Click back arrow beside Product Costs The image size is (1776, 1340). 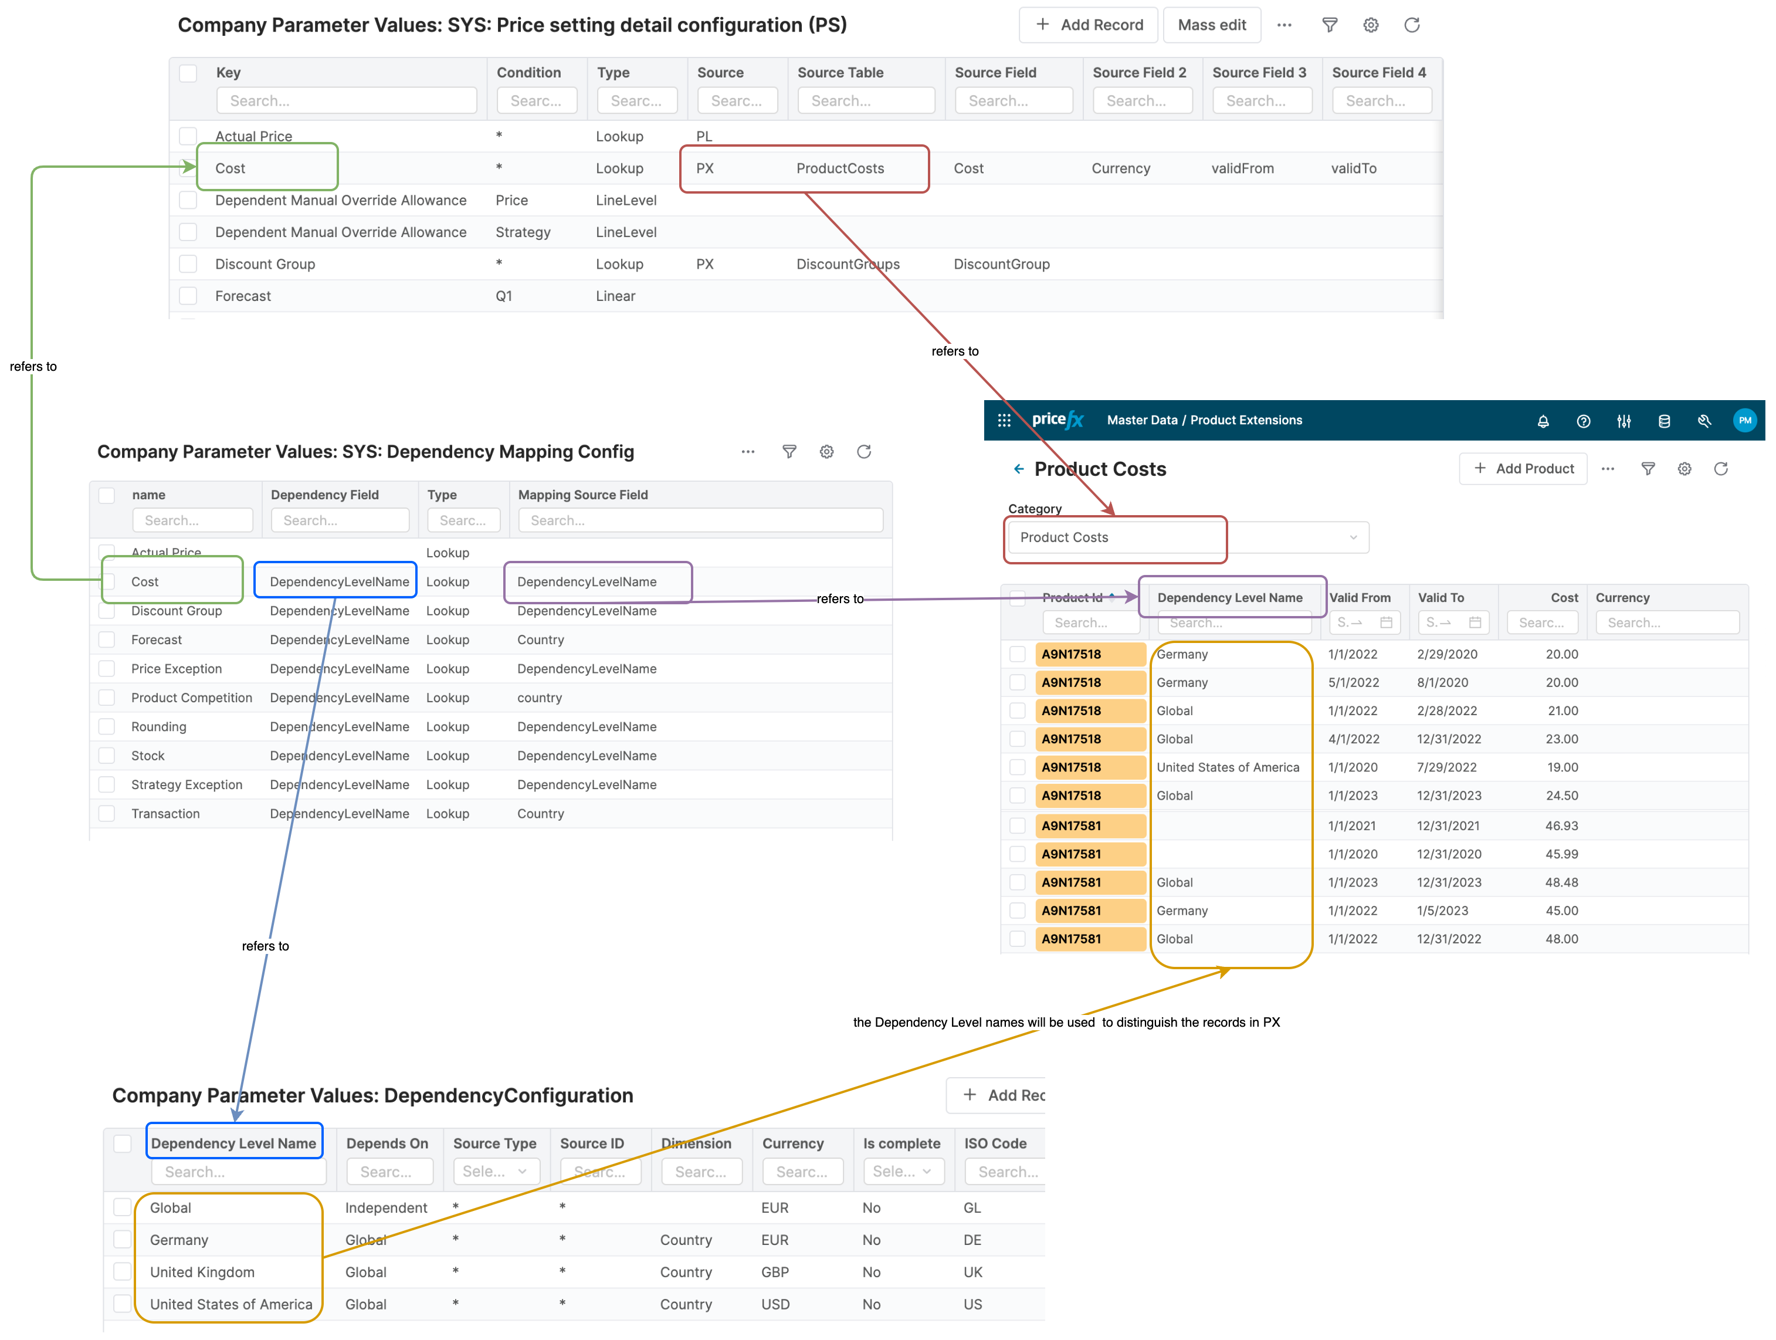tap(1018, 469)
